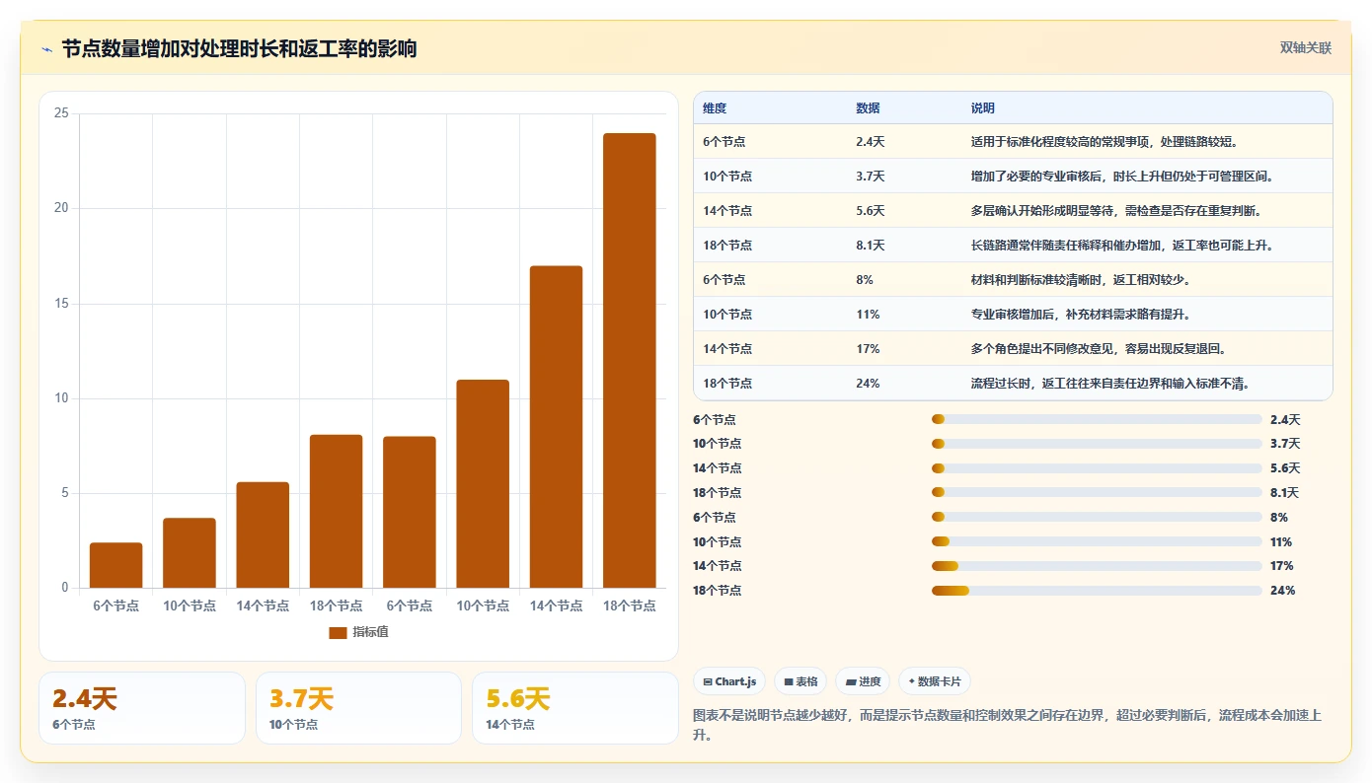Image resolution: width=1372 pixels, height=783 pixels.
Task: Click the table cell showing 8.1天
Action: tap(871, 246)
